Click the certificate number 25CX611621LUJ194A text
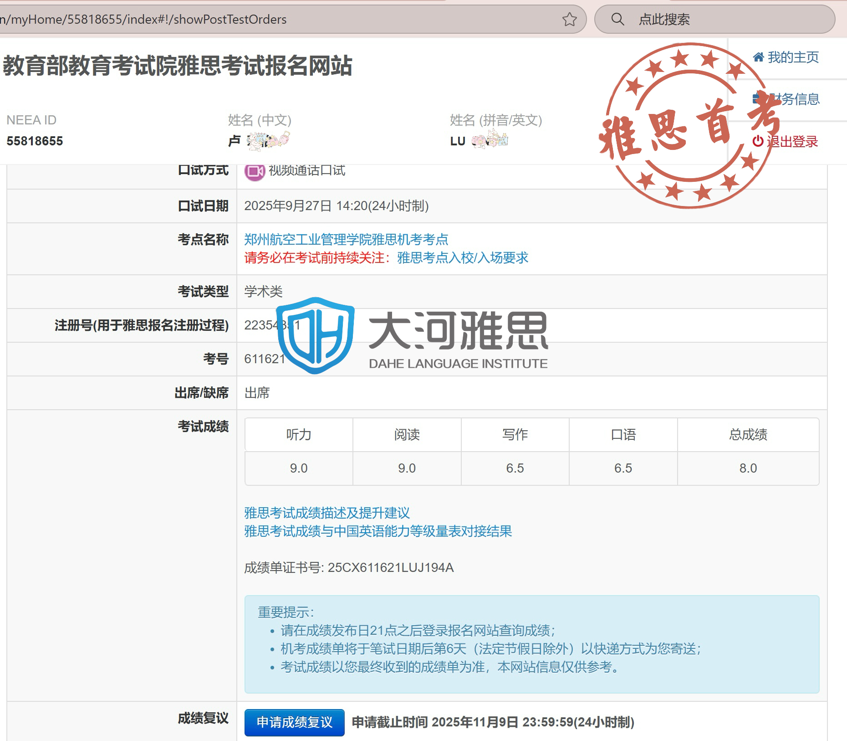The width and height of the screenshot is (847, 741). [x=390, y=567]
